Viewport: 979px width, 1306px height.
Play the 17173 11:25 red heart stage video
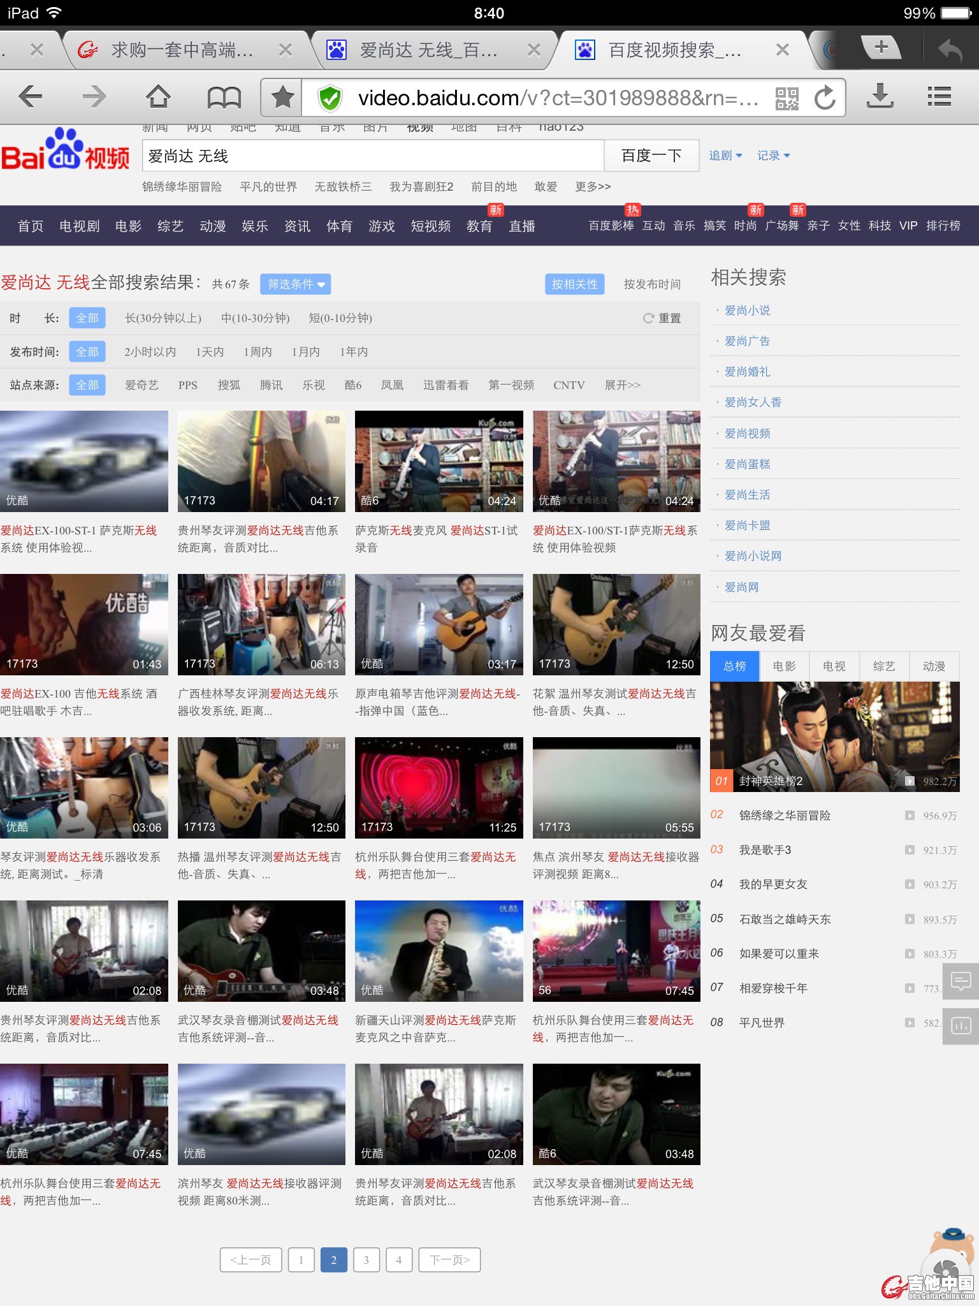coord(439,788)
